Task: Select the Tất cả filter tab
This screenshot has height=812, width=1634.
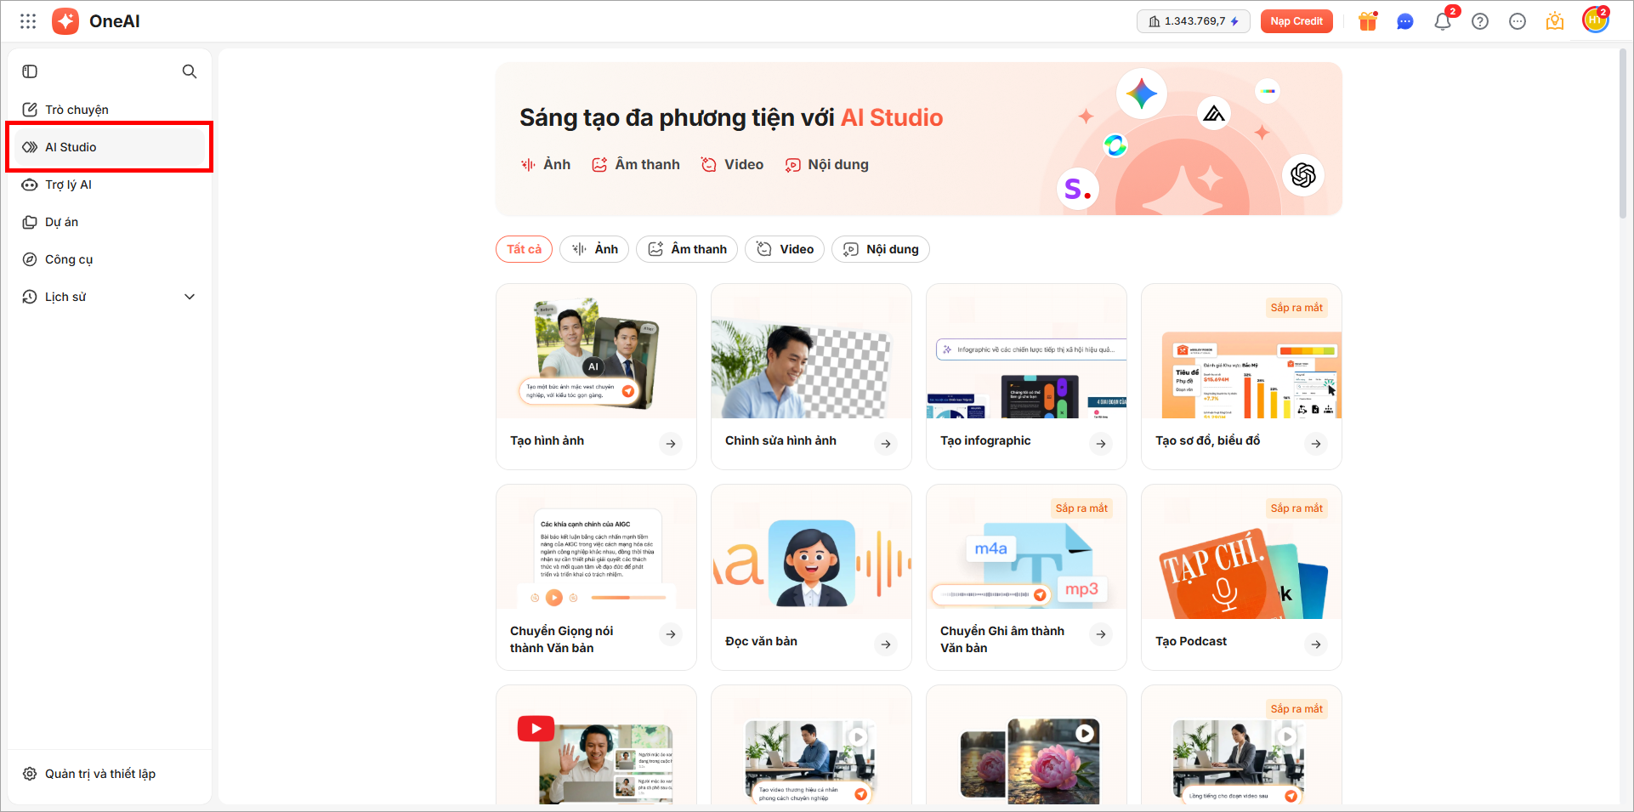Action: pos(525,249)
